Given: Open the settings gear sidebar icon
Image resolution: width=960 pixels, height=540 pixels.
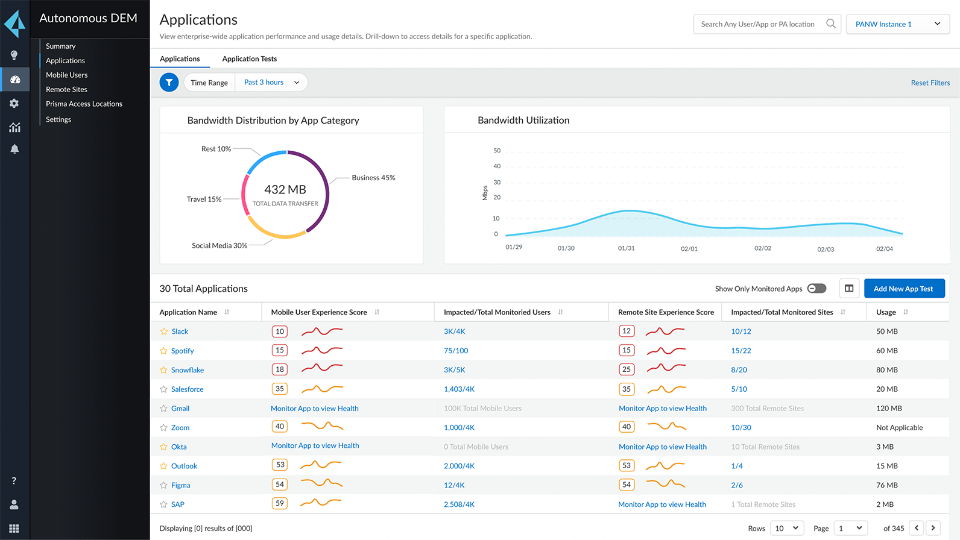Looking at the screenshot, I should 14,104.
